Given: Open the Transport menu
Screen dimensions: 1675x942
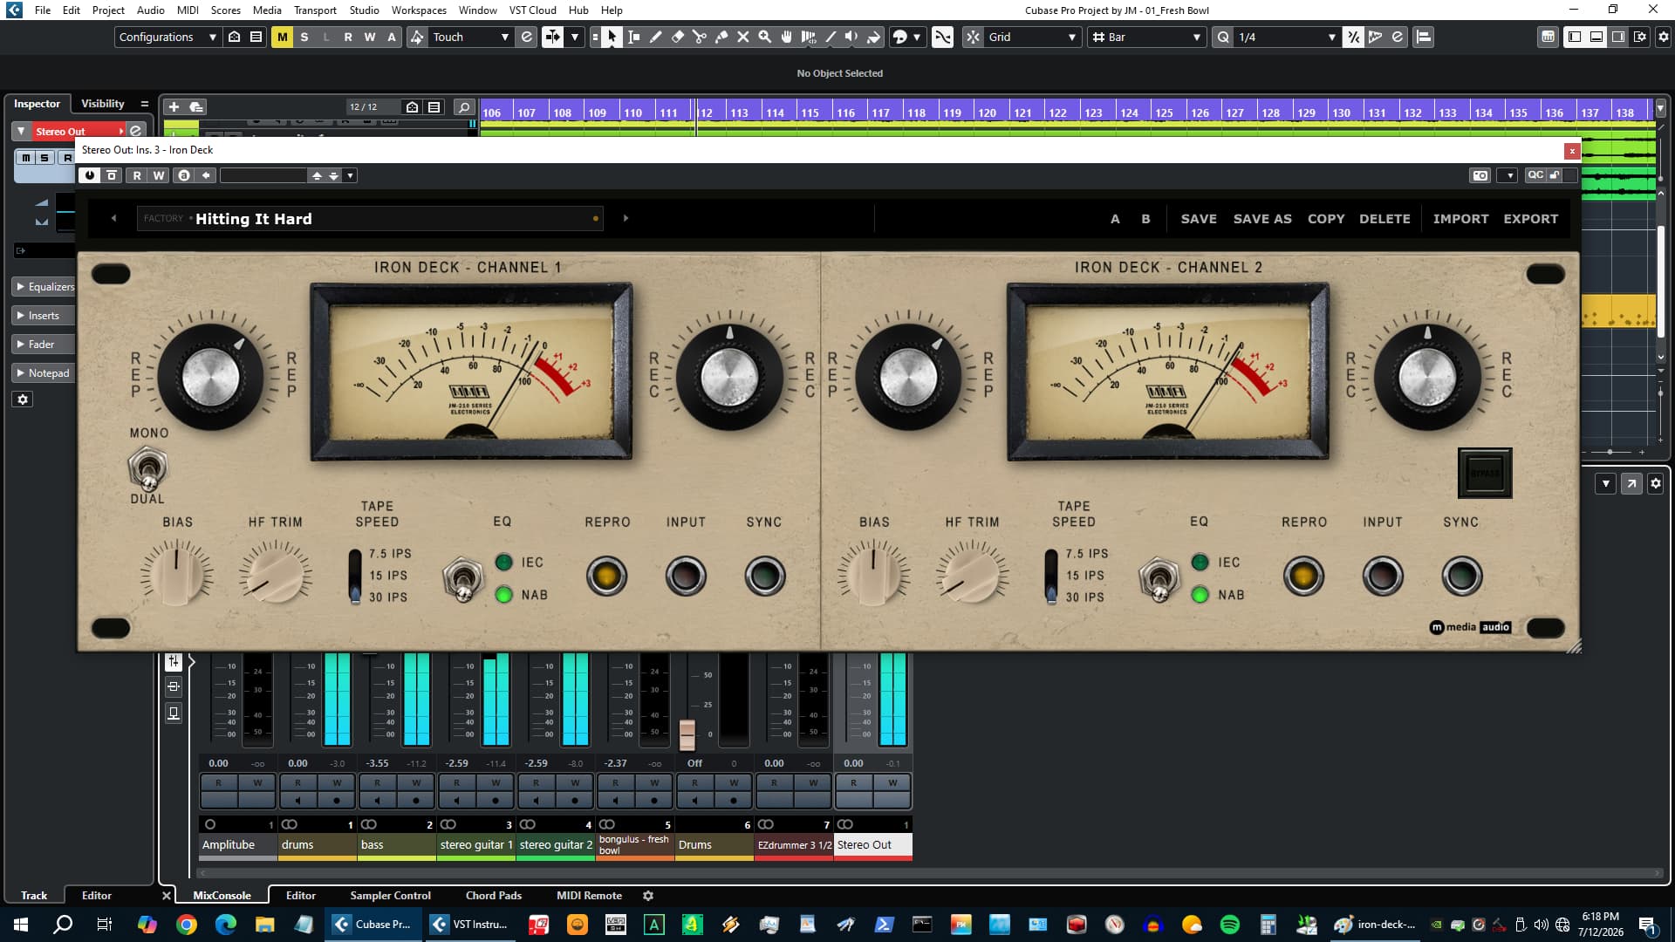Looking at the screenshot, I should [315, 10].
